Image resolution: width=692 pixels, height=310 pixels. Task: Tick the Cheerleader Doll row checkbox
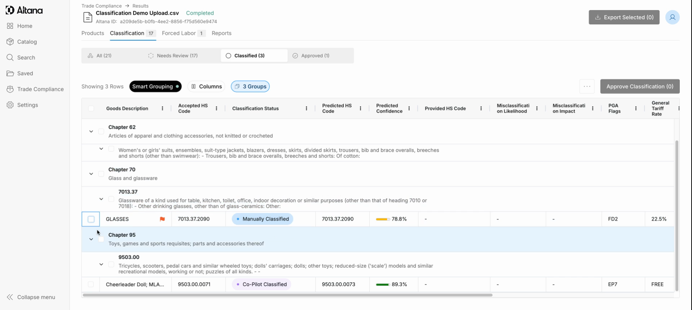[91, 284]
